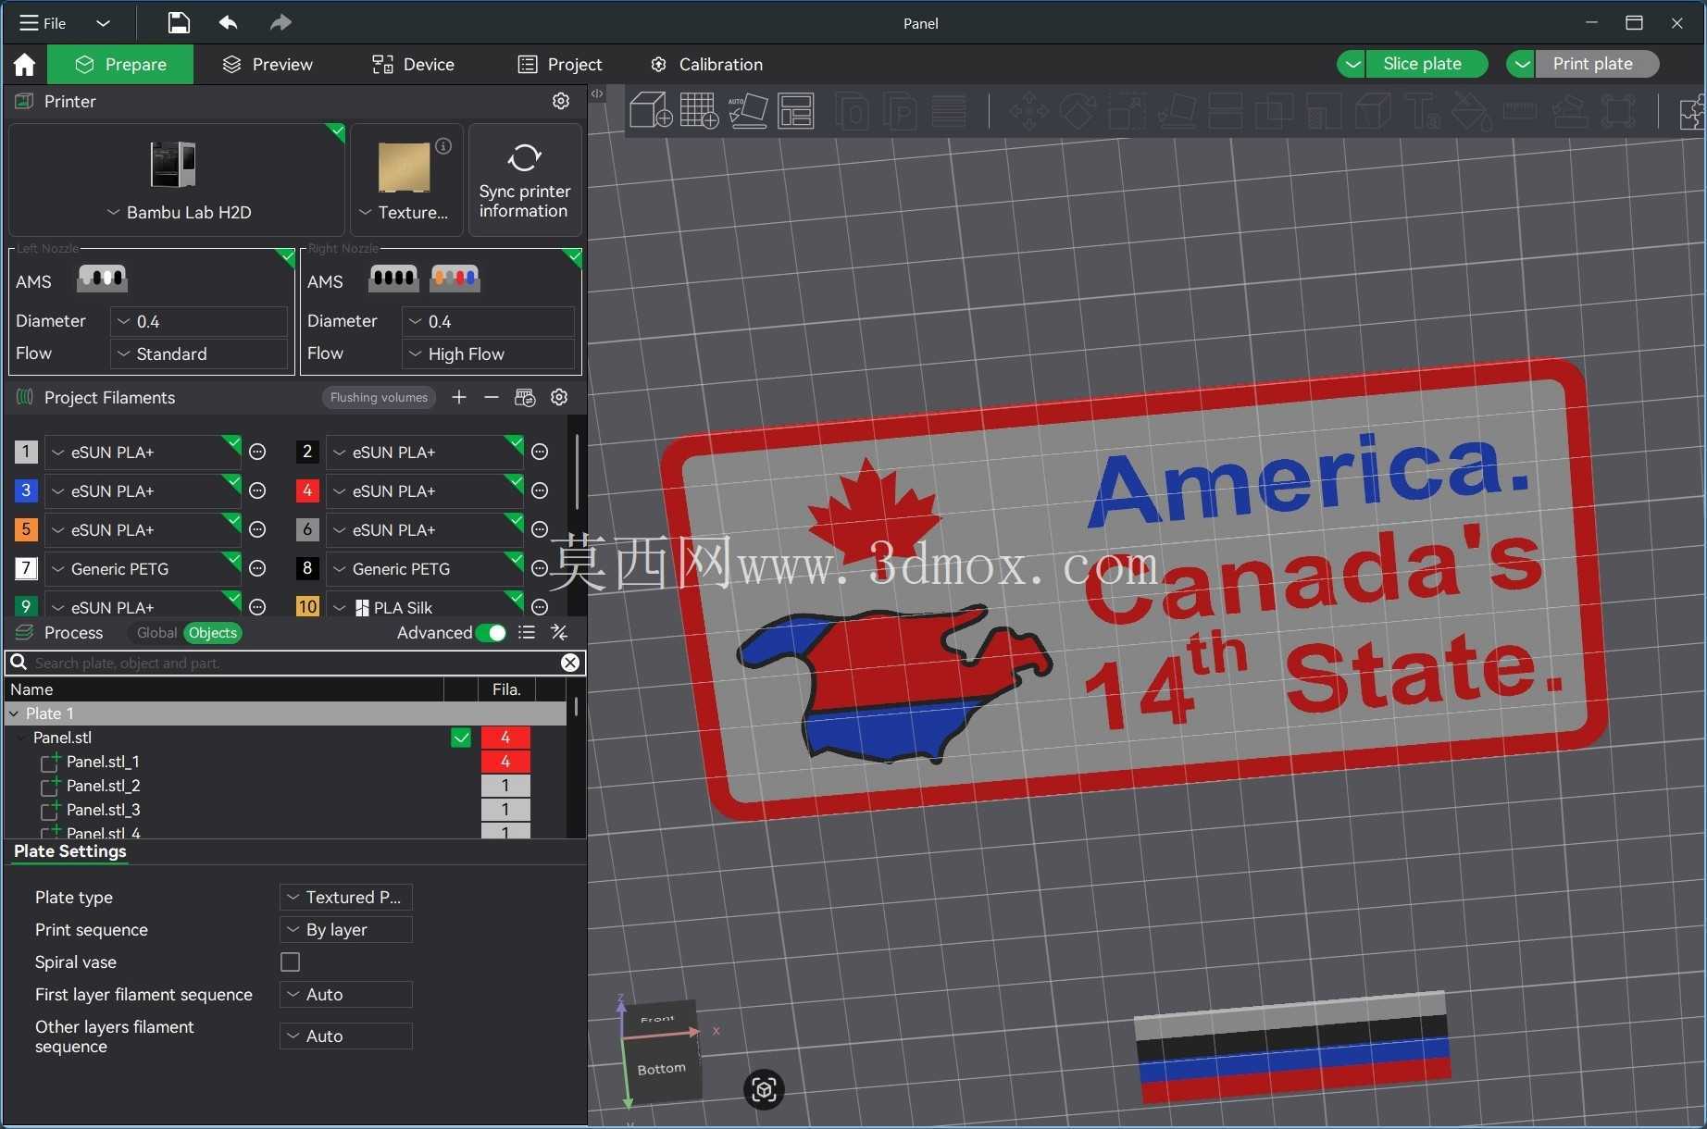Open First layer filament sequence dropdown
This screenshot has height=1129, width=1707.
[x=345, y=995]
